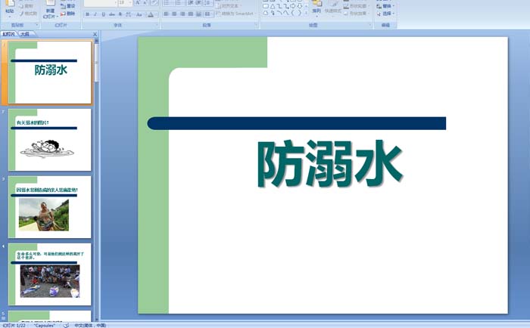The width and height of the screenshot is (530, 328).
Task: Convert text to SmartArt
Action: pyautogui.click(x=235, y=14)
